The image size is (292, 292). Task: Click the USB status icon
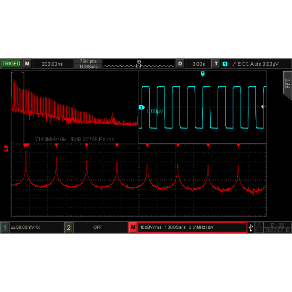coord(251,227)
